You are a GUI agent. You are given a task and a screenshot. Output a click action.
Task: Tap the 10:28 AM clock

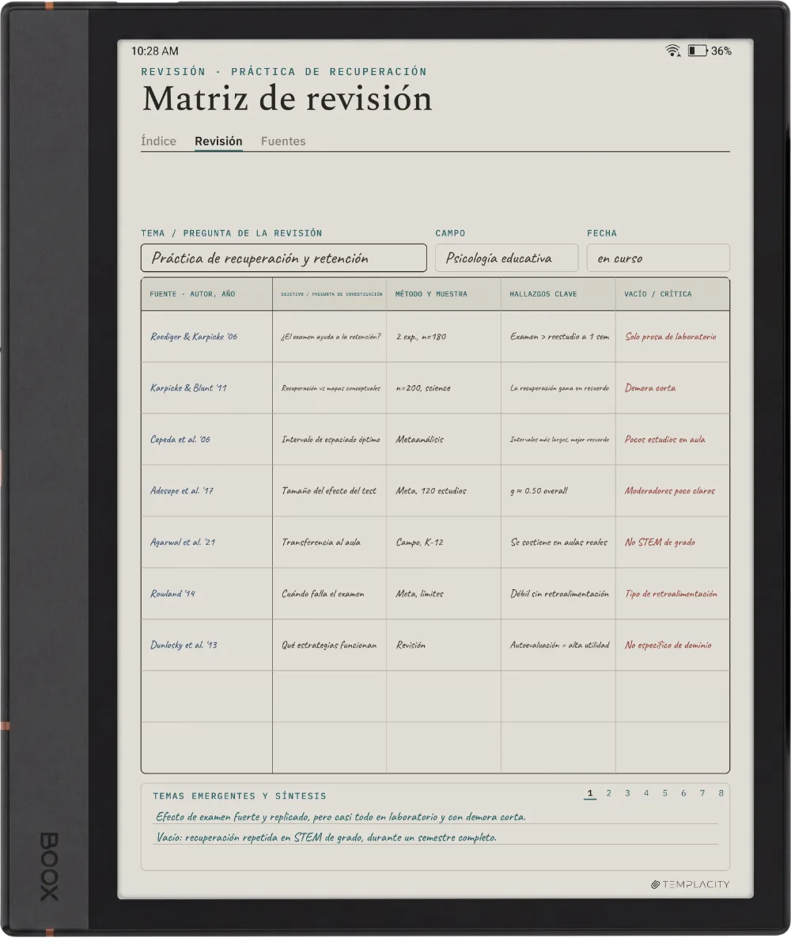pos(155,51)
